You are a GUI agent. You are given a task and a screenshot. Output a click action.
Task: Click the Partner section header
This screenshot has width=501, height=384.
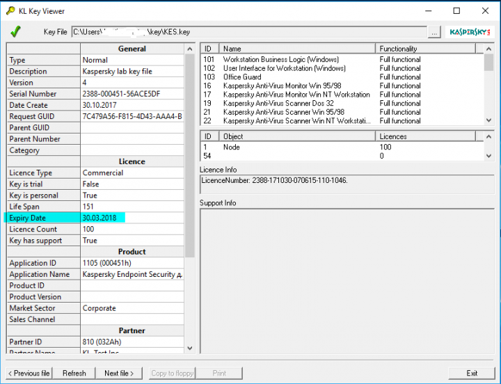coord(132,330)
